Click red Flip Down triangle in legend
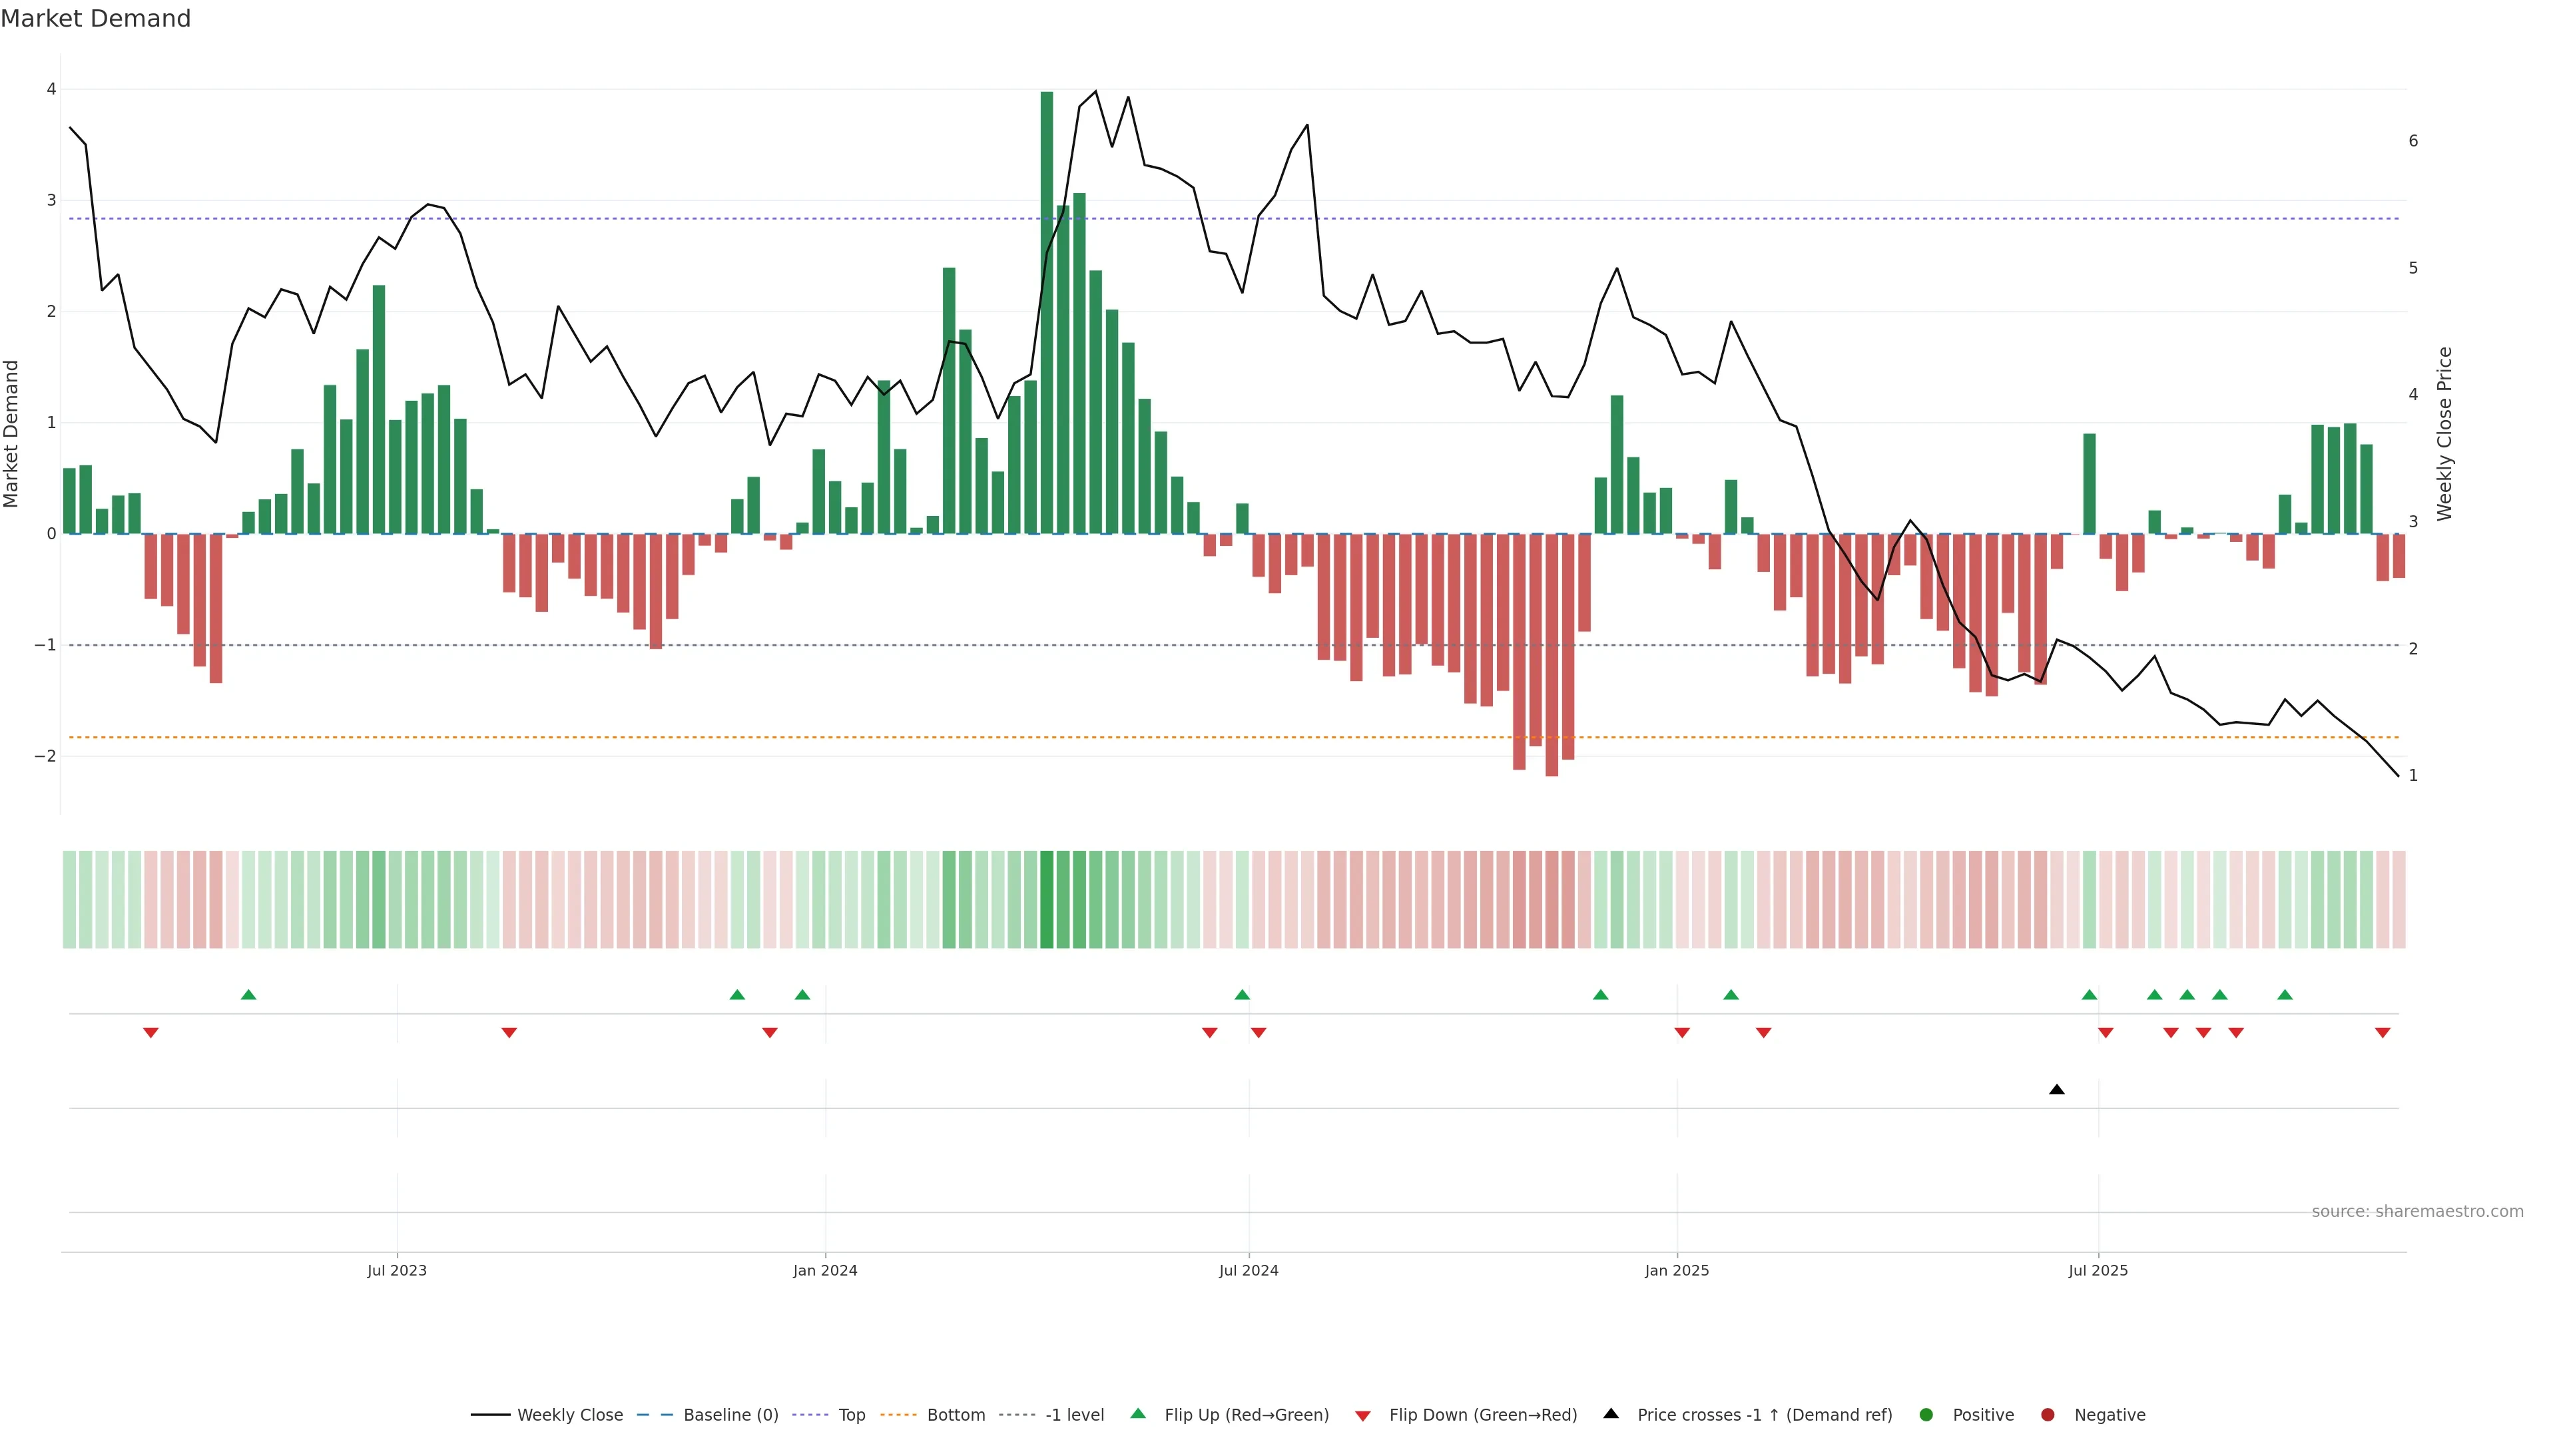The height and width of the screenshot is (1438, 2557). 1363,1415
